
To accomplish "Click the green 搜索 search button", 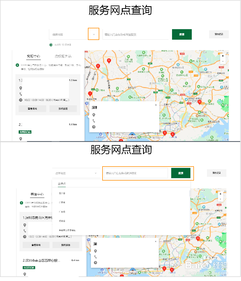I will coord(182,34).
